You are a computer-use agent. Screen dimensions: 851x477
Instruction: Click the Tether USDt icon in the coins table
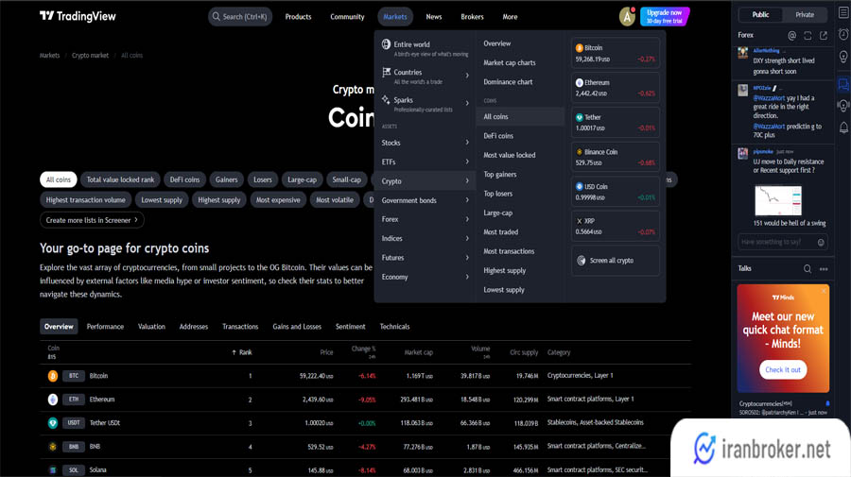[53, 423]
